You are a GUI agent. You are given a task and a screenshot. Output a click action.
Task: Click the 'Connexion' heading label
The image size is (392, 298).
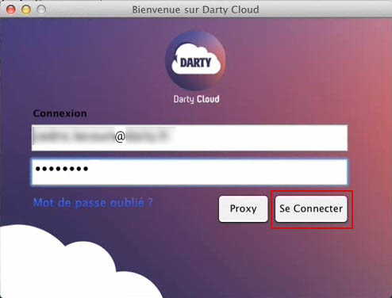tap(60, 113)
